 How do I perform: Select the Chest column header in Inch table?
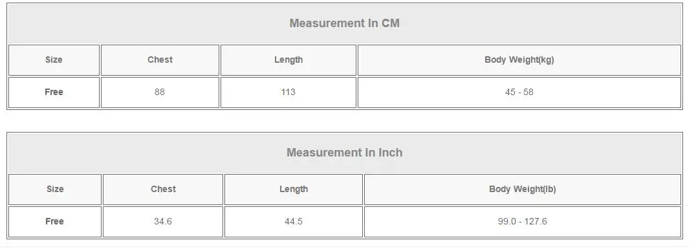[163, 189]
